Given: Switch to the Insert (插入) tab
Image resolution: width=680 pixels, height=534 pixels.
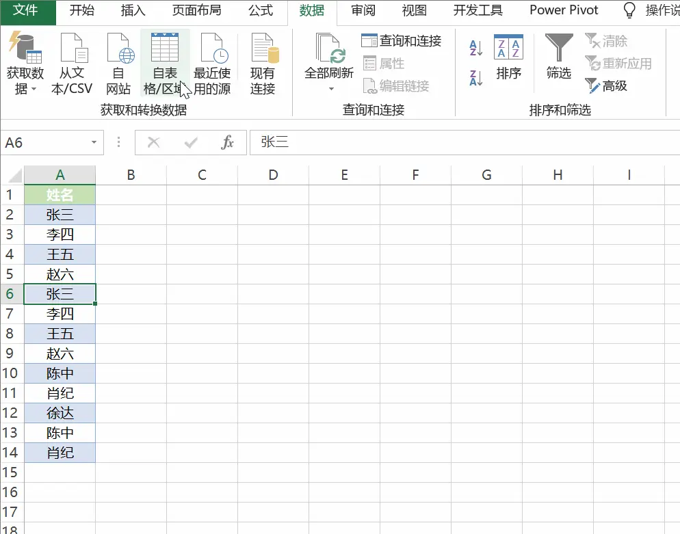Looking at the screenshot, I should 133,10.
